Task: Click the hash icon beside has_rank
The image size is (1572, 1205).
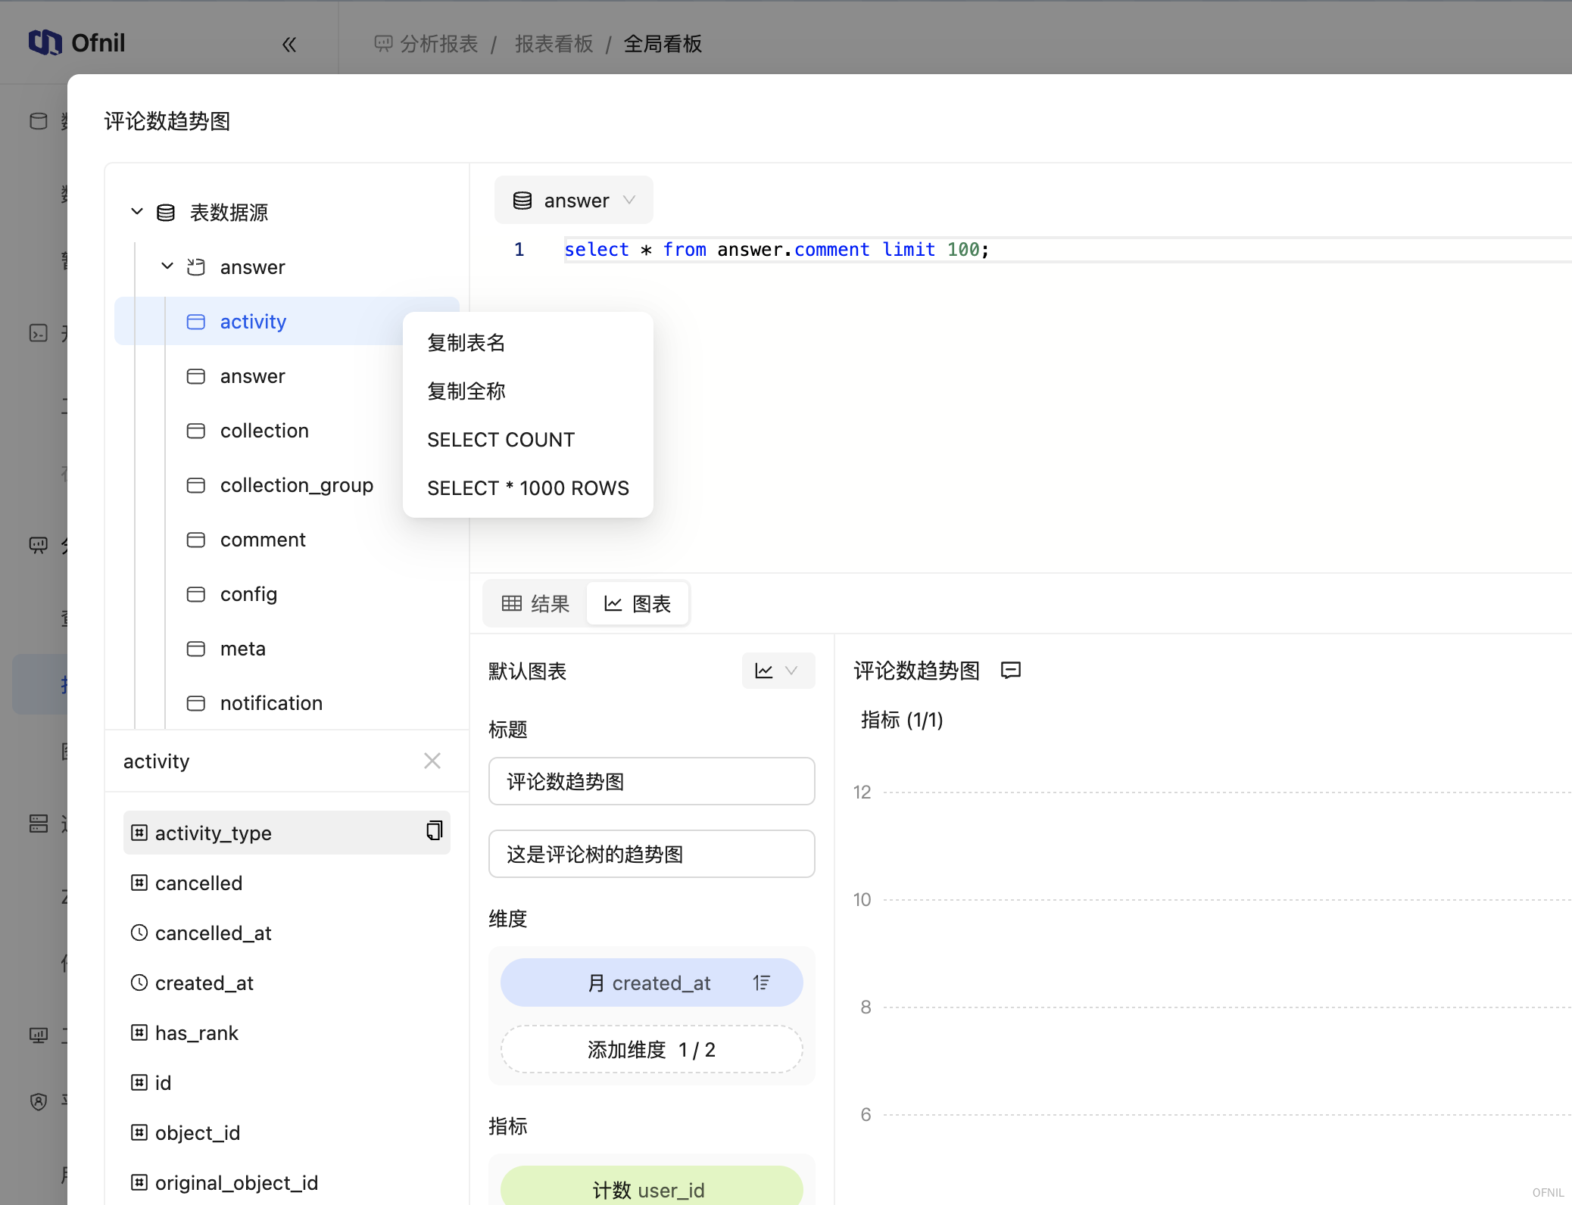Action: 139,1032
